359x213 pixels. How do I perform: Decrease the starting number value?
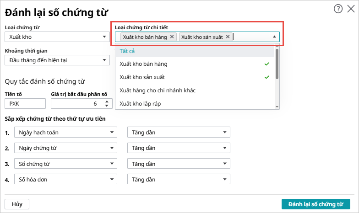coord(107,106)
